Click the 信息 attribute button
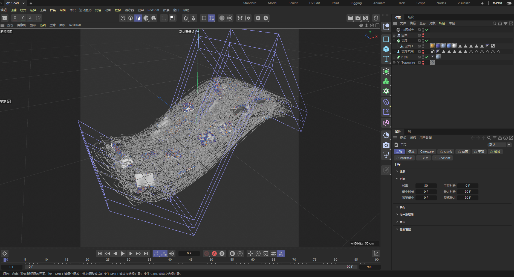Screen dimensions: 514x277 (x=411, y=151)
